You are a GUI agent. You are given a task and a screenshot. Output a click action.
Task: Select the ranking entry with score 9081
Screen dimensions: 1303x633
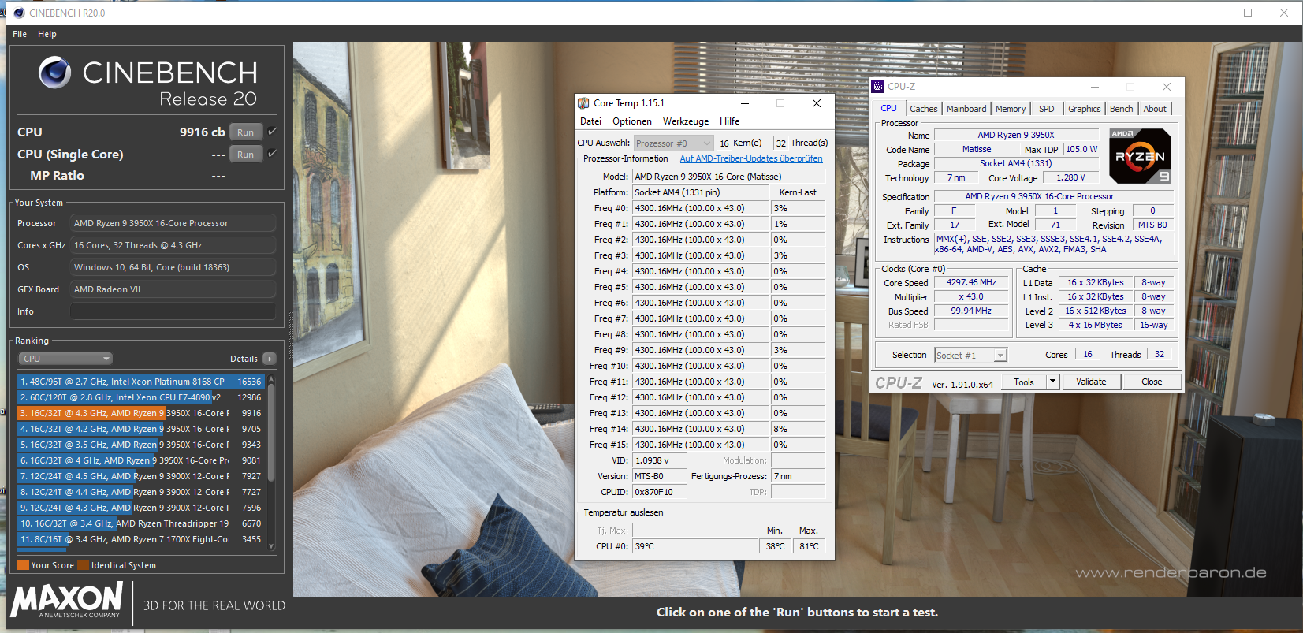click(140, 460)
